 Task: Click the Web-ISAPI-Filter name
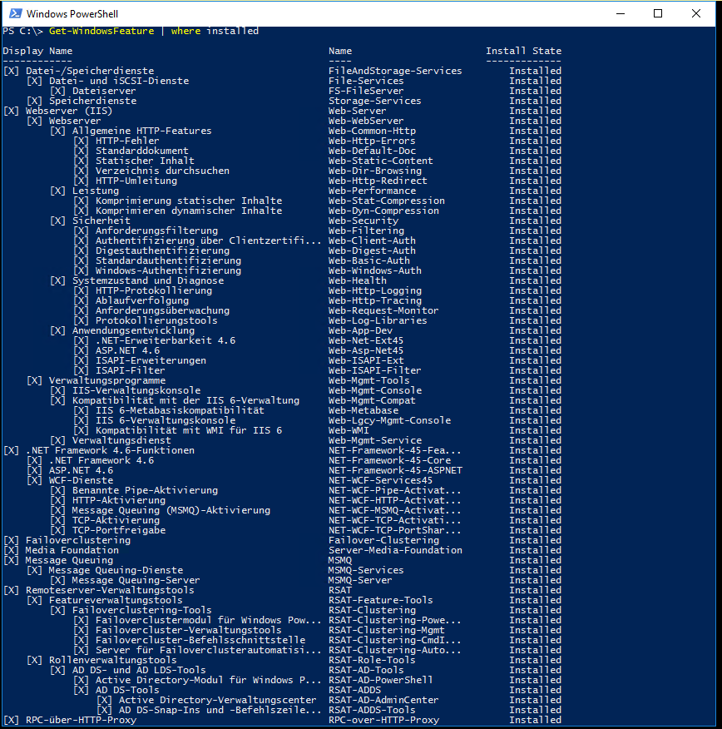coord(375,370)
